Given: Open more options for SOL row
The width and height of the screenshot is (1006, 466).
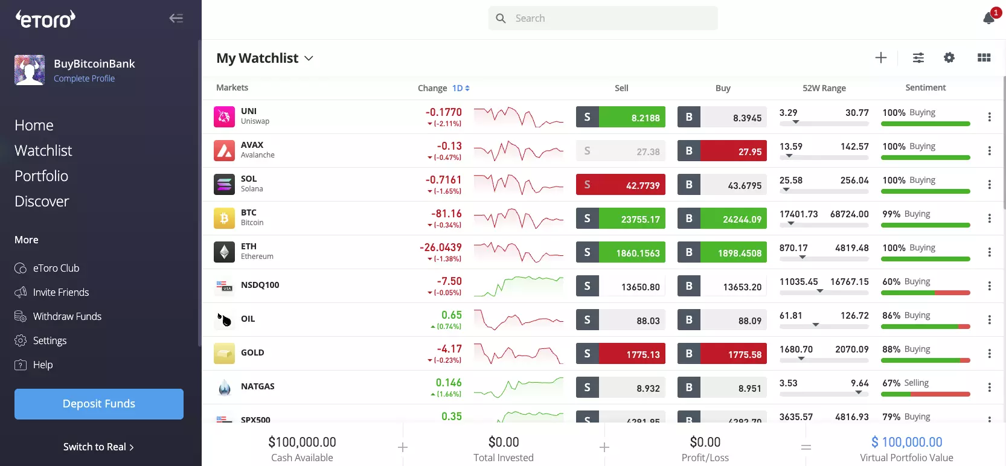Looking at the screenshot, I should [x=989, y=184].
